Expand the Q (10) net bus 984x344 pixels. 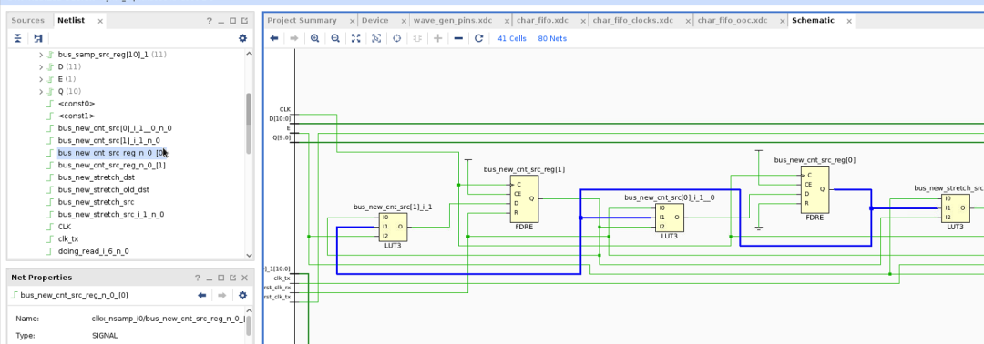tap(41, 92)
